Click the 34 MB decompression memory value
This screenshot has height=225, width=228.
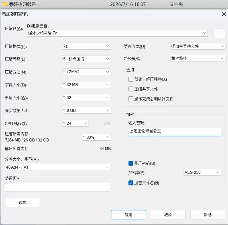(x=105, y=149)
